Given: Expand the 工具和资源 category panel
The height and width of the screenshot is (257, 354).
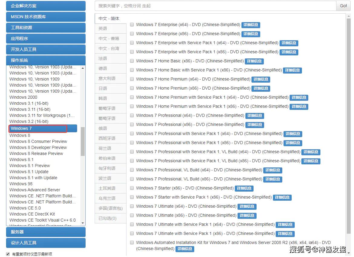Looking at the screenshot, I should [x=46, y=28].
